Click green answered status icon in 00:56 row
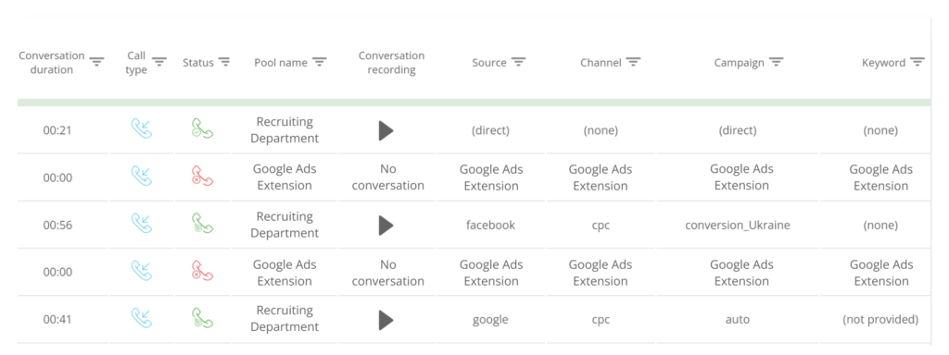Screen dimensions: 949x355 pyautogui.click(x=202, y=224)
